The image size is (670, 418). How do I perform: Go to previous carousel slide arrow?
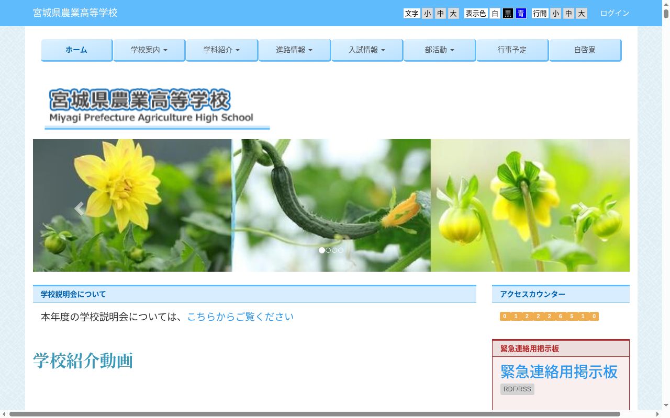[x=79, y=208]
